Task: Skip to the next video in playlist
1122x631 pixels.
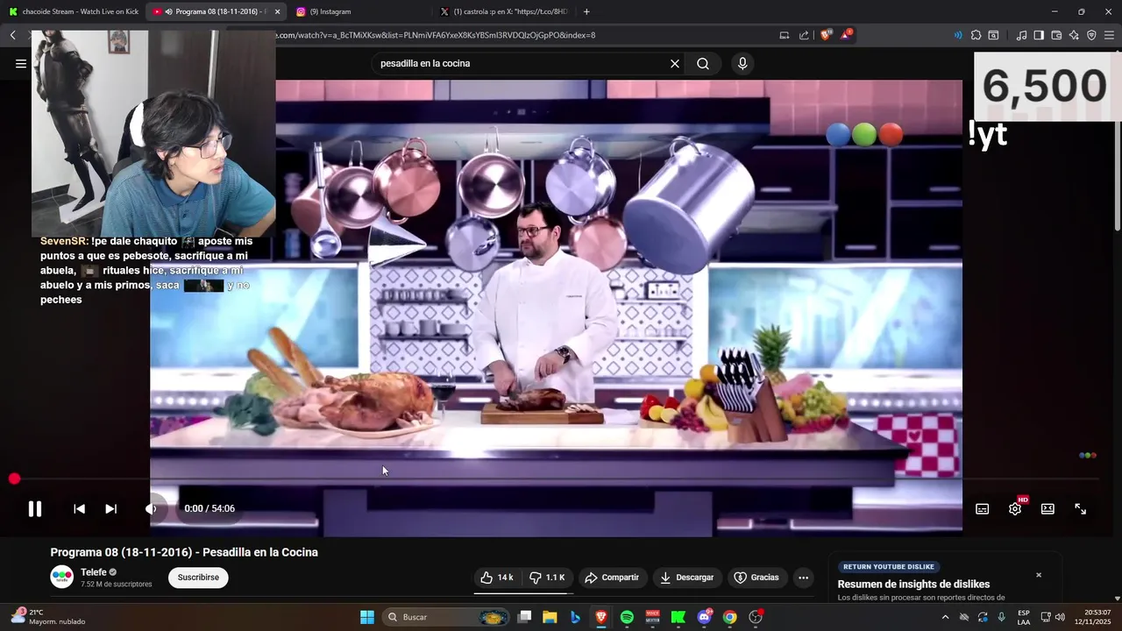Action: click(x=110, y=508)
